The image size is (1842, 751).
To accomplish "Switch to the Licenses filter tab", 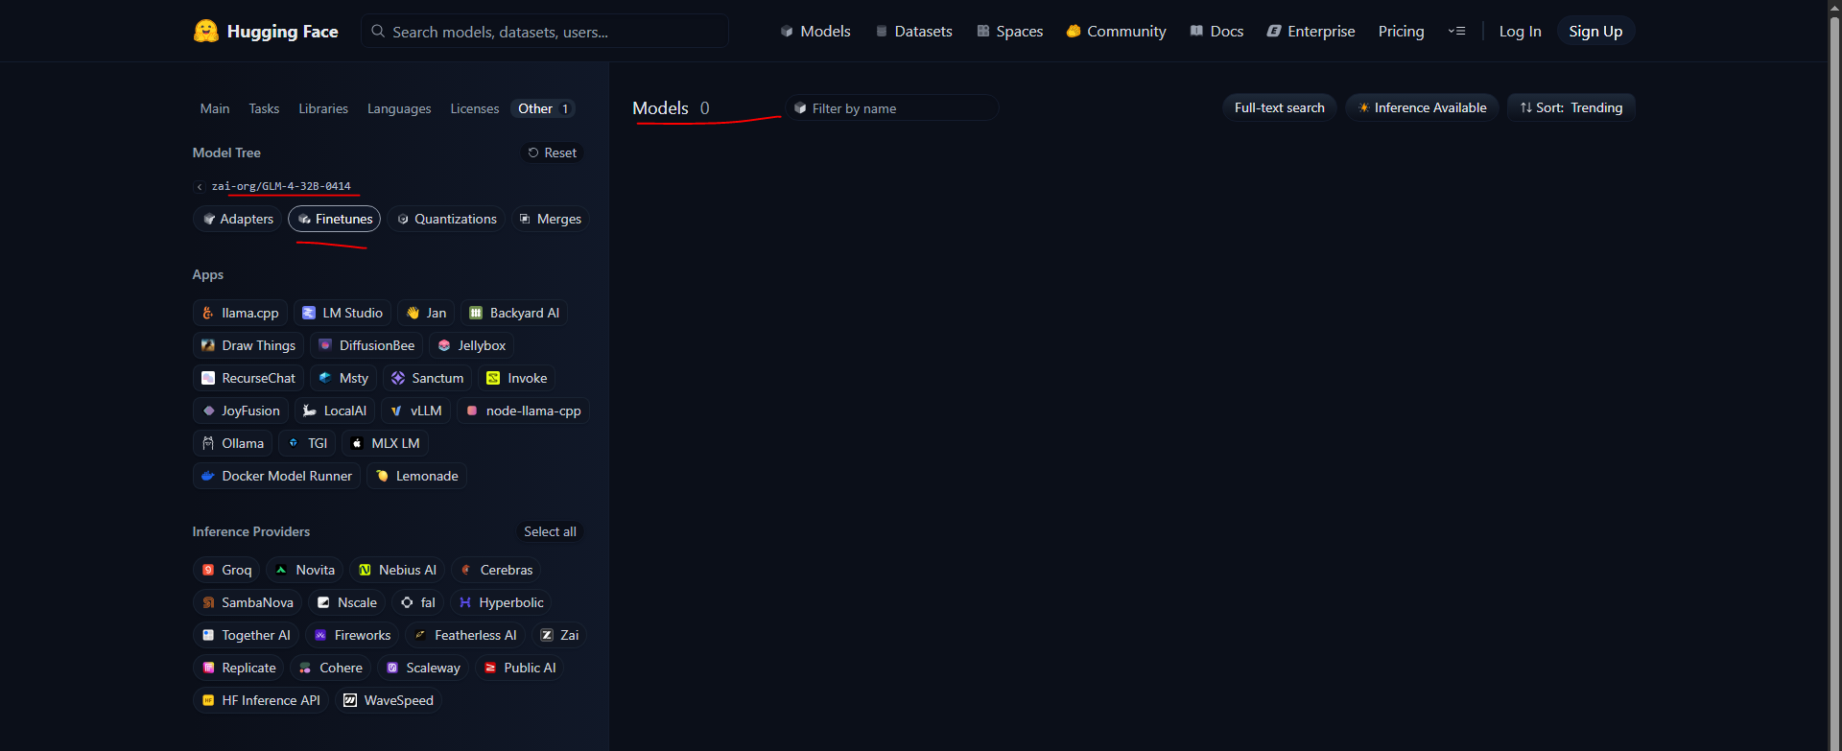I will click(475, 108).
